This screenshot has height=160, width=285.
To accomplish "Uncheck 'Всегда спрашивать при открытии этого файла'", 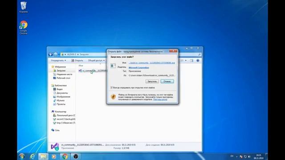I will tap(112, 88).
